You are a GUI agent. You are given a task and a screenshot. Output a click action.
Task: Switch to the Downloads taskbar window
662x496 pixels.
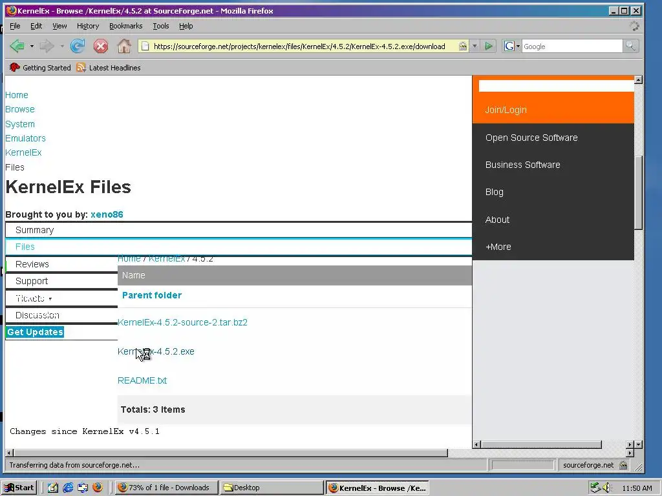[x=166, y=488]
